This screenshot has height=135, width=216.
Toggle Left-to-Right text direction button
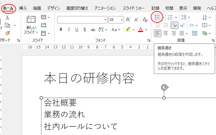[x=175, y=25]
